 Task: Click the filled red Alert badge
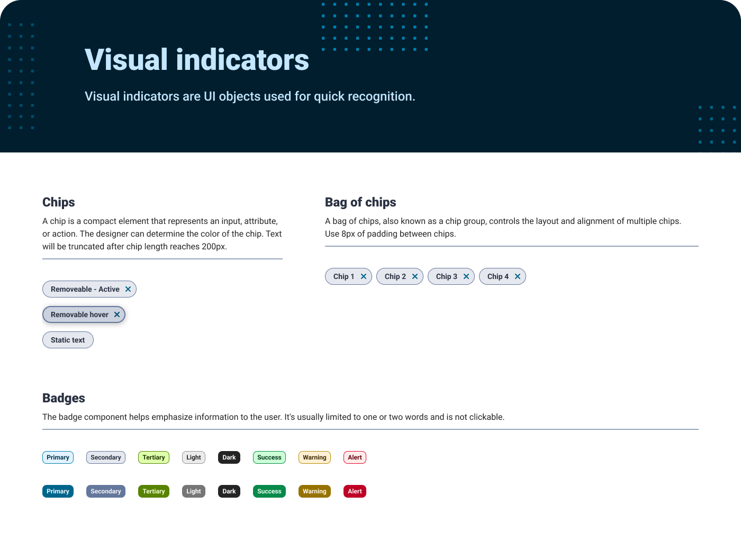[x=355, y=491]
